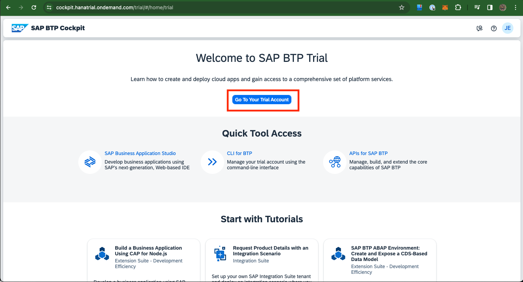Click the 'Learn how to create and deploy' sentence
This screenshot has height=282, width=523.
262,79
